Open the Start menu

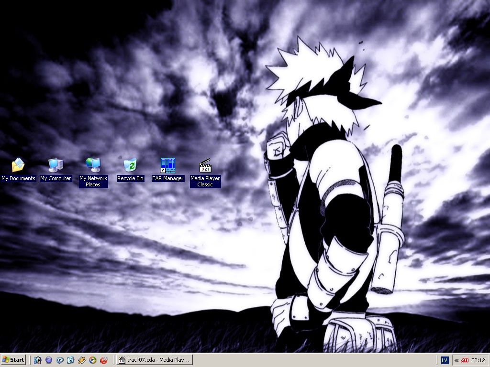click(13, 360)
